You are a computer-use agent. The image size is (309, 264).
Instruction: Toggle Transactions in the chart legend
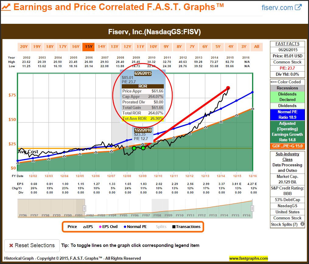pyautogui.click(x=186, y=227)
